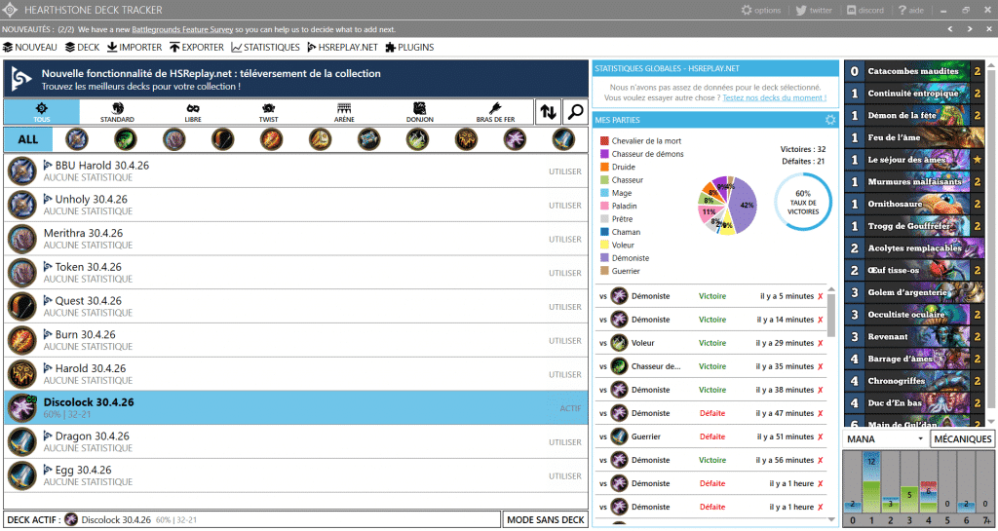Click Utiliser on Dragon 30.4.26 deck
Image resolution: width=998 pixels, height=531 pixels.
click(x=565, y=442)
